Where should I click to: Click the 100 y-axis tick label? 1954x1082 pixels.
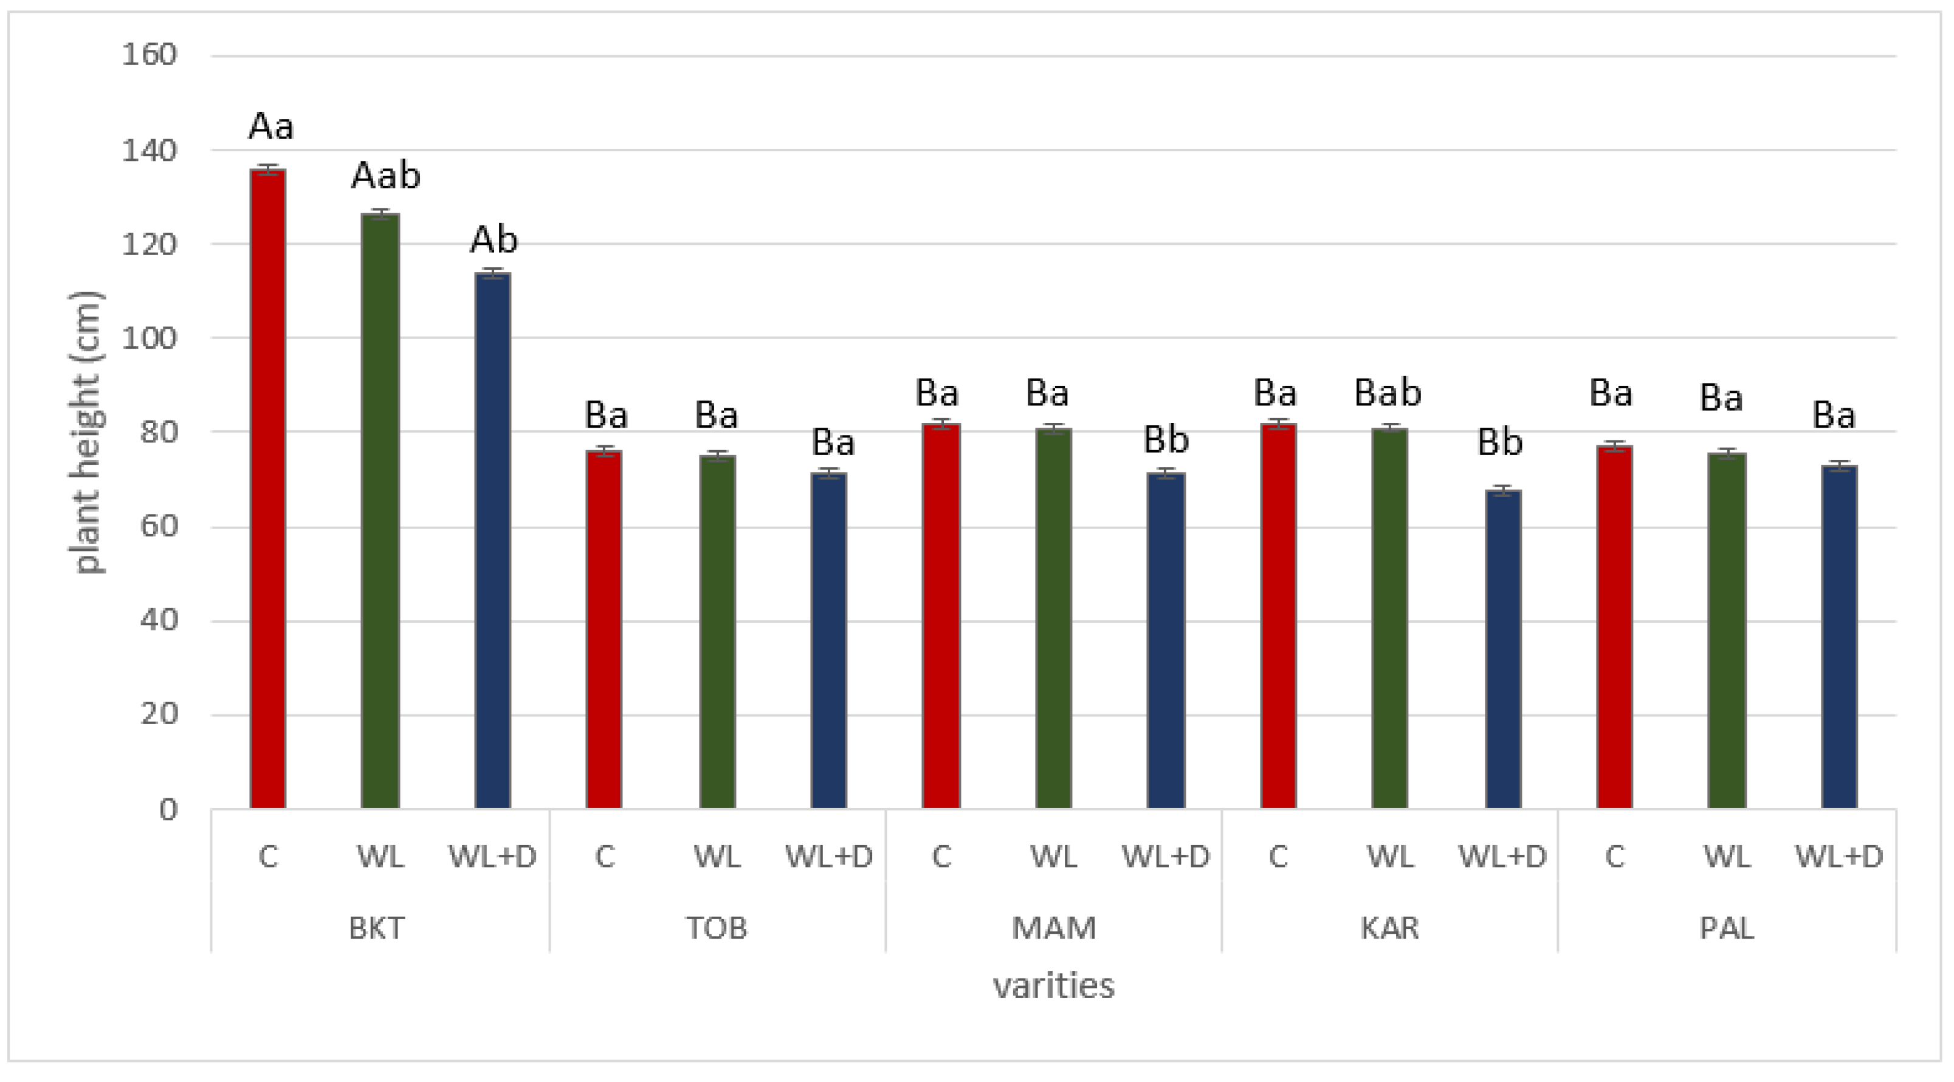coord(150,338)
